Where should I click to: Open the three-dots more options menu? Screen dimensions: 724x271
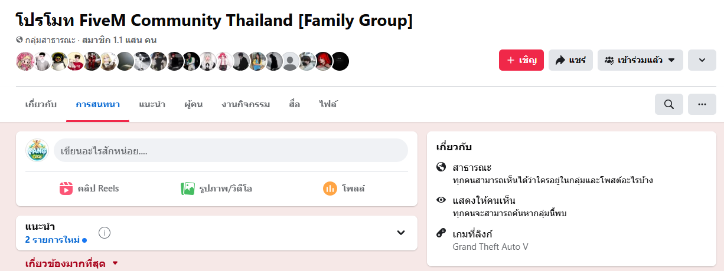click(702, 104)
